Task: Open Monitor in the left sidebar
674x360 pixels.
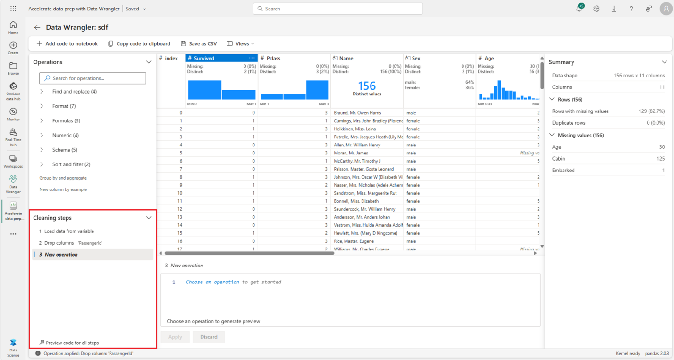Action: click(13, 114)
